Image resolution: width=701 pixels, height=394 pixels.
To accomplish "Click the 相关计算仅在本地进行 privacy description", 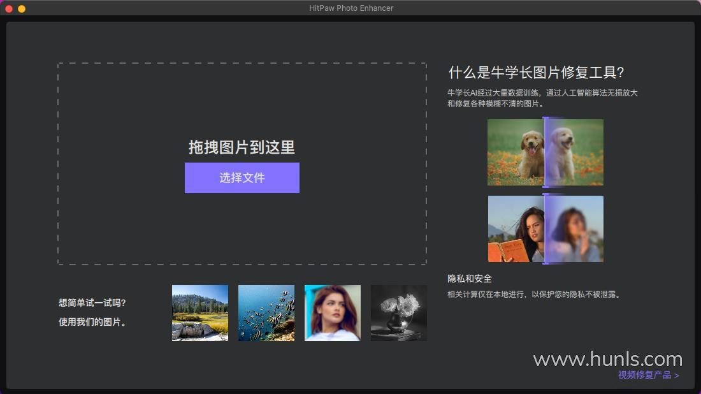I will pyautogui.click(x=534, y=295).
